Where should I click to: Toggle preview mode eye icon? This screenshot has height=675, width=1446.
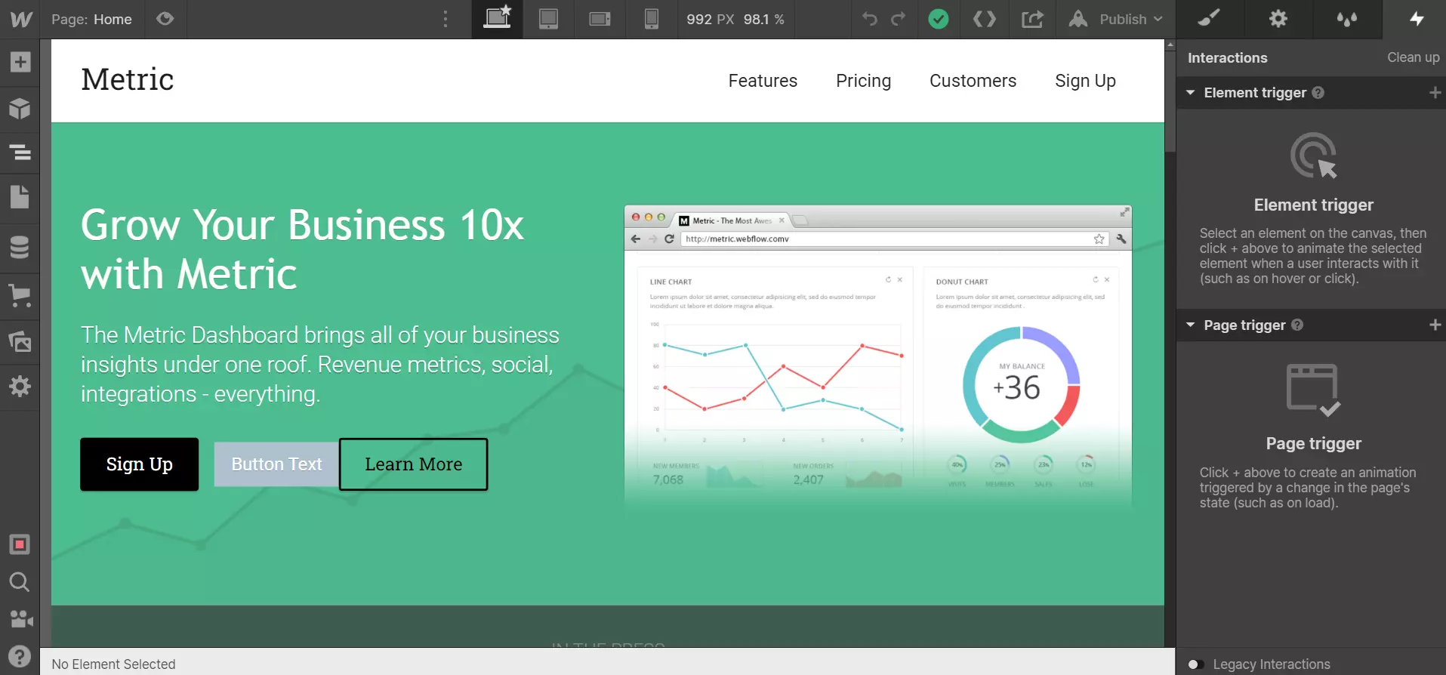point(165,19)
